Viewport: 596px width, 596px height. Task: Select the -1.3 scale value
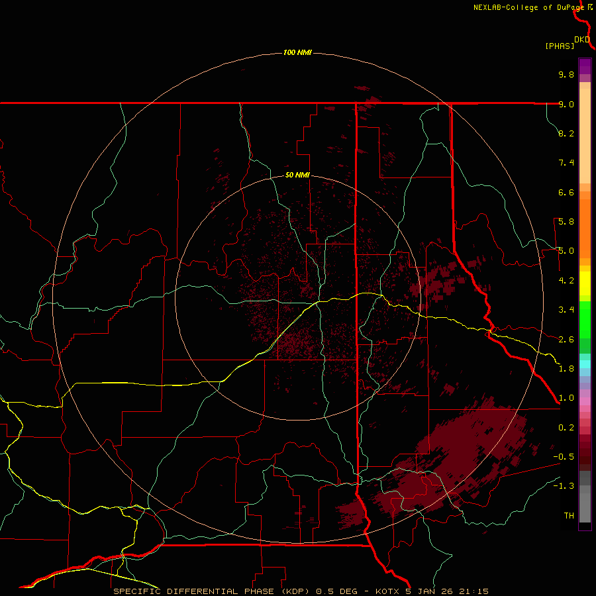(564, 486)
